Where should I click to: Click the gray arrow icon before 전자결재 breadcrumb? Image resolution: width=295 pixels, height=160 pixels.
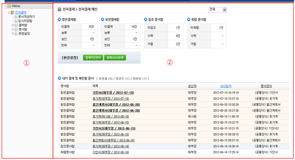[x=59, y=9]
